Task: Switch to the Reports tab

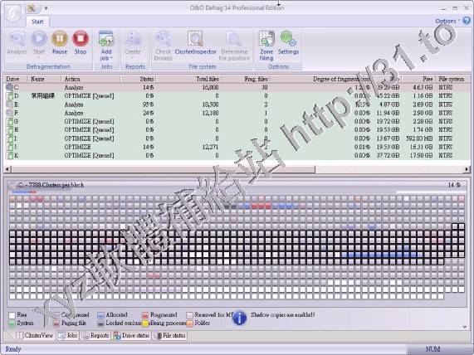Action: tap(95, 335)
